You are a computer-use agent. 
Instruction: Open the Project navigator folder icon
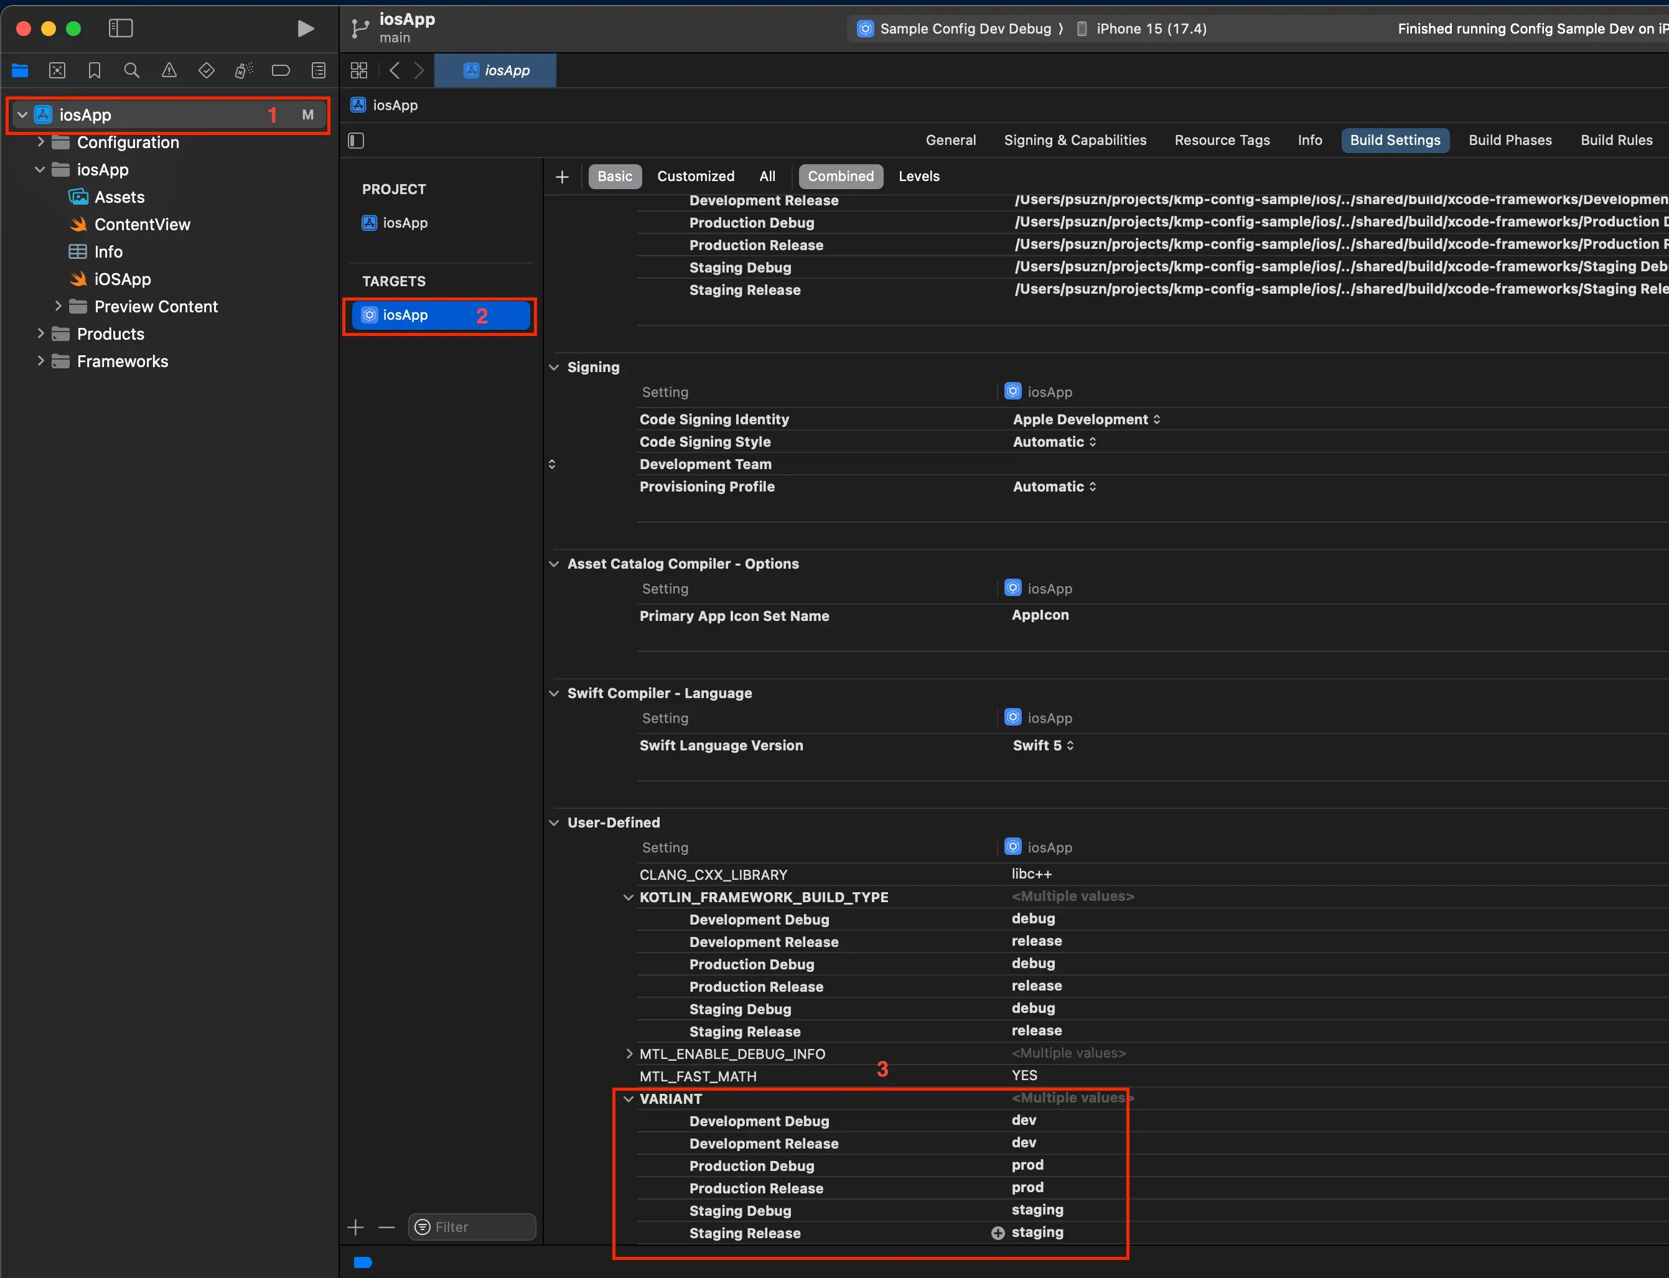[20, 71]
